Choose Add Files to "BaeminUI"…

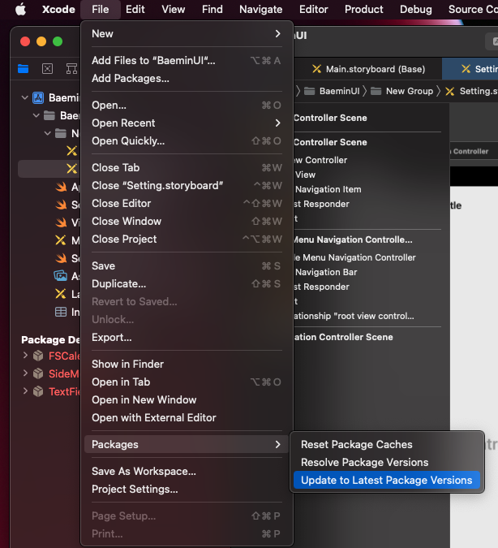[187, 60]
